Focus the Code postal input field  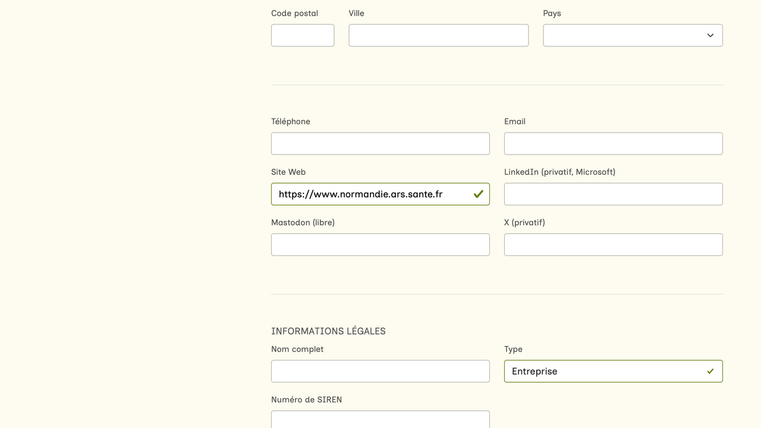point(303,36)
